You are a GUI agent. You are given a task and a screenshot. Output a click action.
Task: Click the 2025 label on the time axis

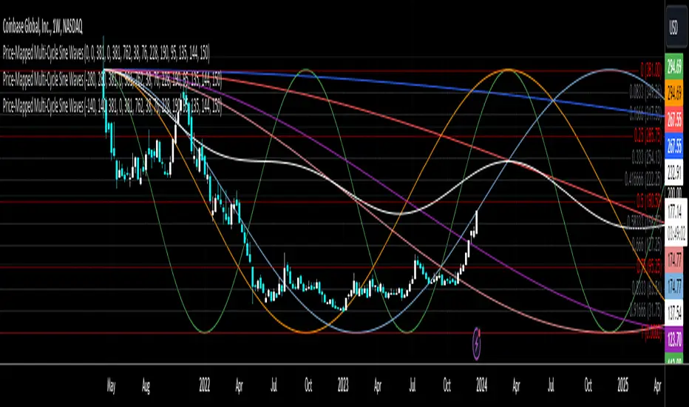pyautogui.click(x=622, y=386)
